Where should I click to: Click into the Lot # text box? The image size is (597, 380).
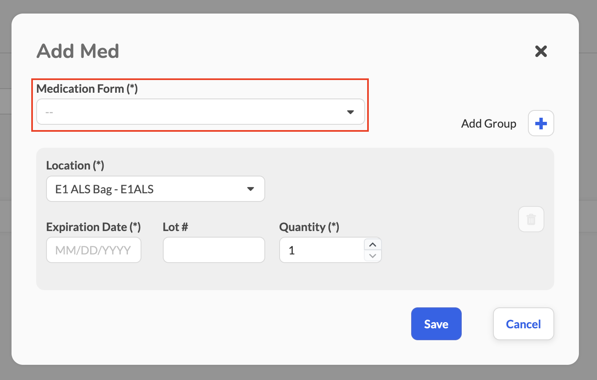tap(214, 250)
